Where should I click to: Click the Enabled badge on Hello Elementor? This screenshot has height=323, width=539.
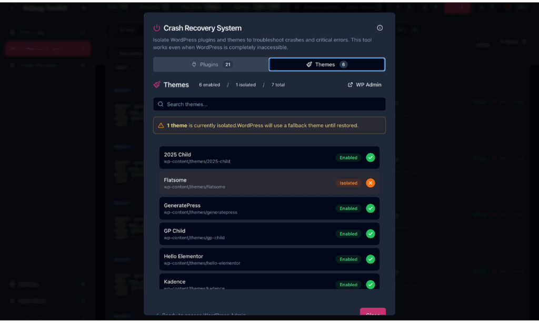[x=348, y=259]
